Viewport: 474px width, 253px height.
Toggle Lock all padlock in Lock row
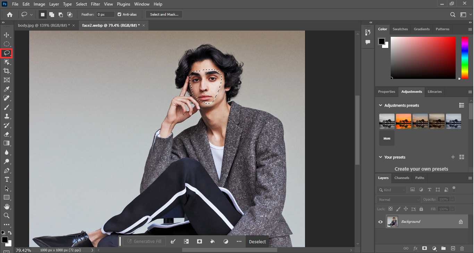point(421,209)
